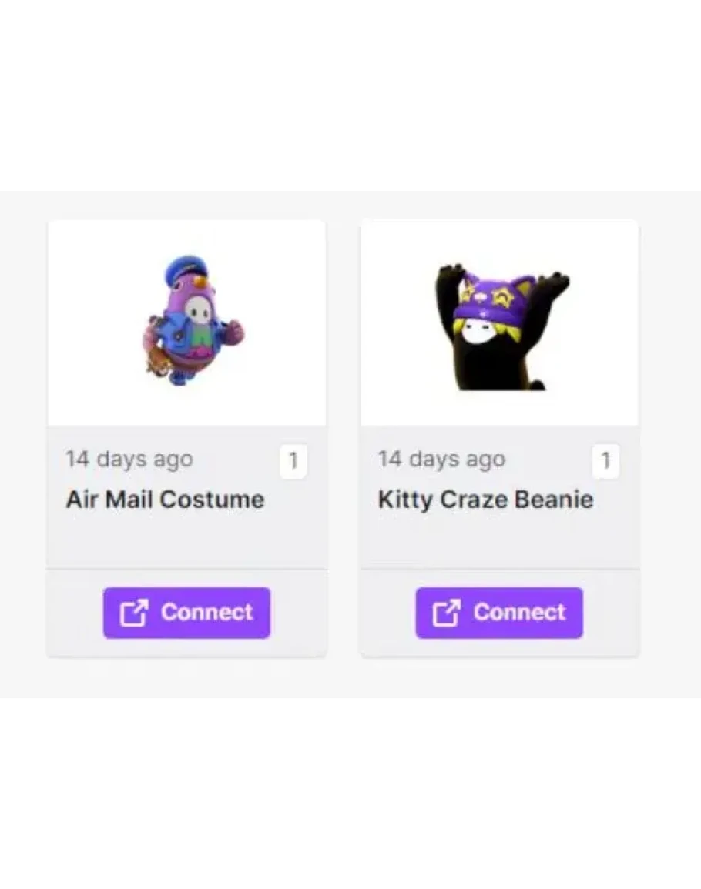
Task: Click the Connect button under Air Mail Costume
Action: click(x=186, y=613)
